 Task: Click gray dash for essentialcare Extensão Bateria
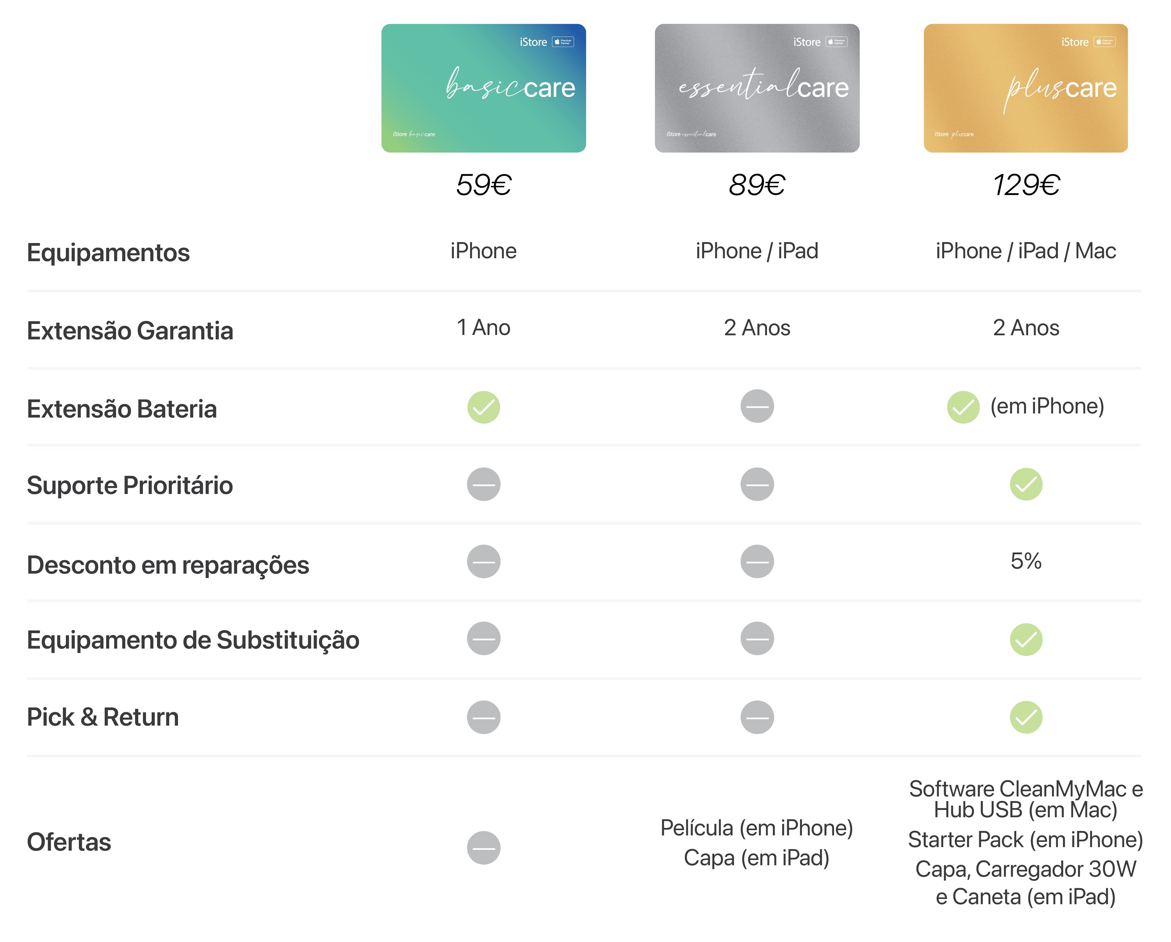(x=757, y=406)
